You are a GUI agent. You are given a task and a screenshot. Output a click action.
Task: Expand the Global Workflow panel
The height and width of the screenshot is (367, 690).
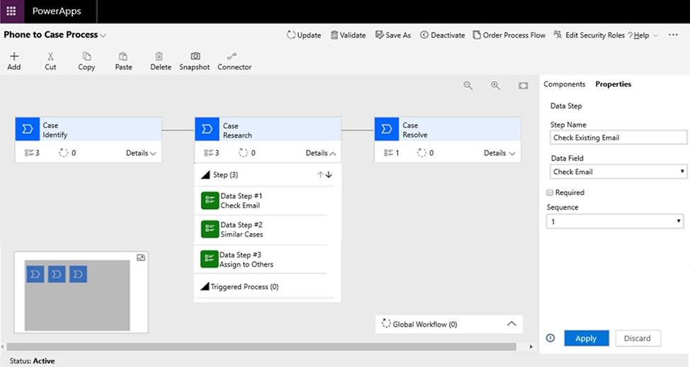coord(511,324)
